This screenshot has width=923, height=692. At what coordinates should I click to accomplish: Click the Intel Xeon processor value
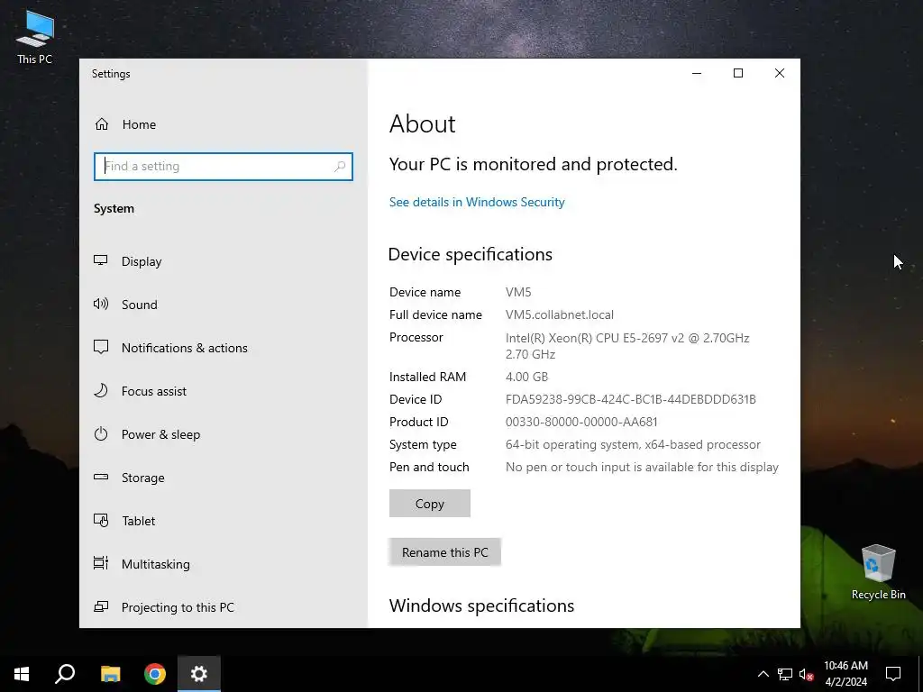pyautogui.click(x=627, y=346)
